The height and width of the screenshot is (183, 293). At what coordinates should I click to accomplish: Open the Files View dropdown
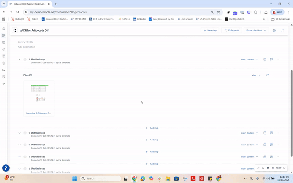click(x=255, y=75)
